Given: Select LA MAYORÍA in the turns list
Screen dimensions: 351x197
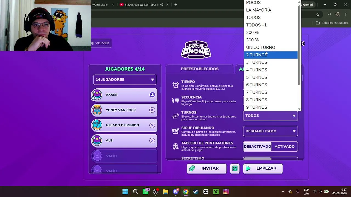Looking at the screenshot, I should point(271,10).
